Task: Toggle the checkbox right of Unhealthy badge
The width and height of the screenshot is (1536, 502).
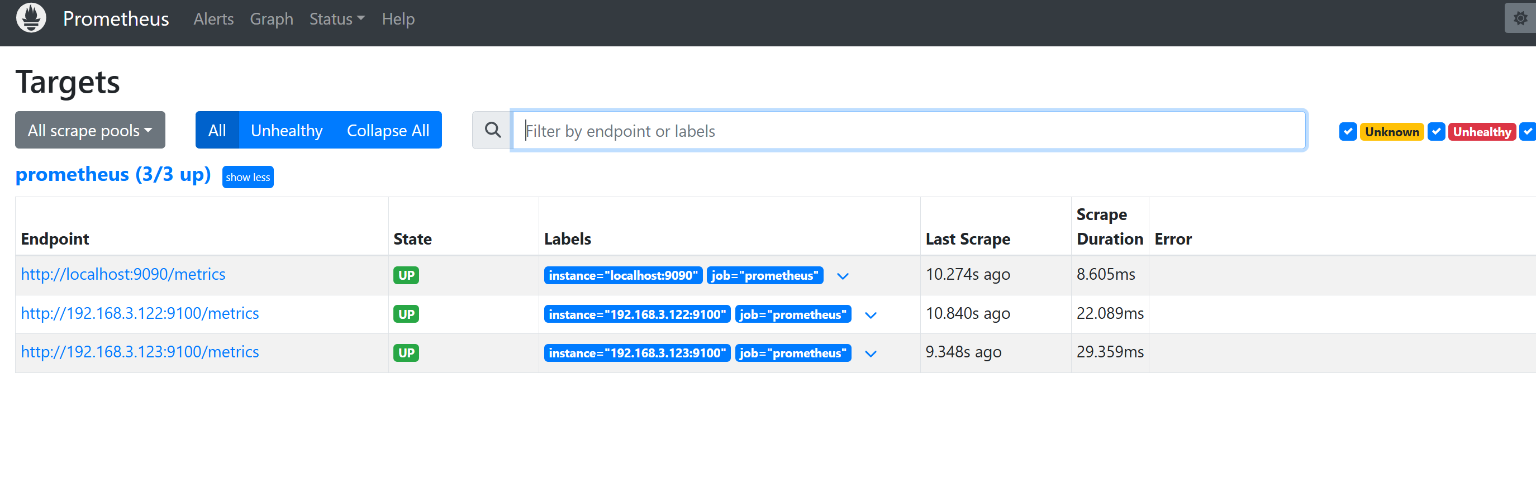Action: (1528, 132)
